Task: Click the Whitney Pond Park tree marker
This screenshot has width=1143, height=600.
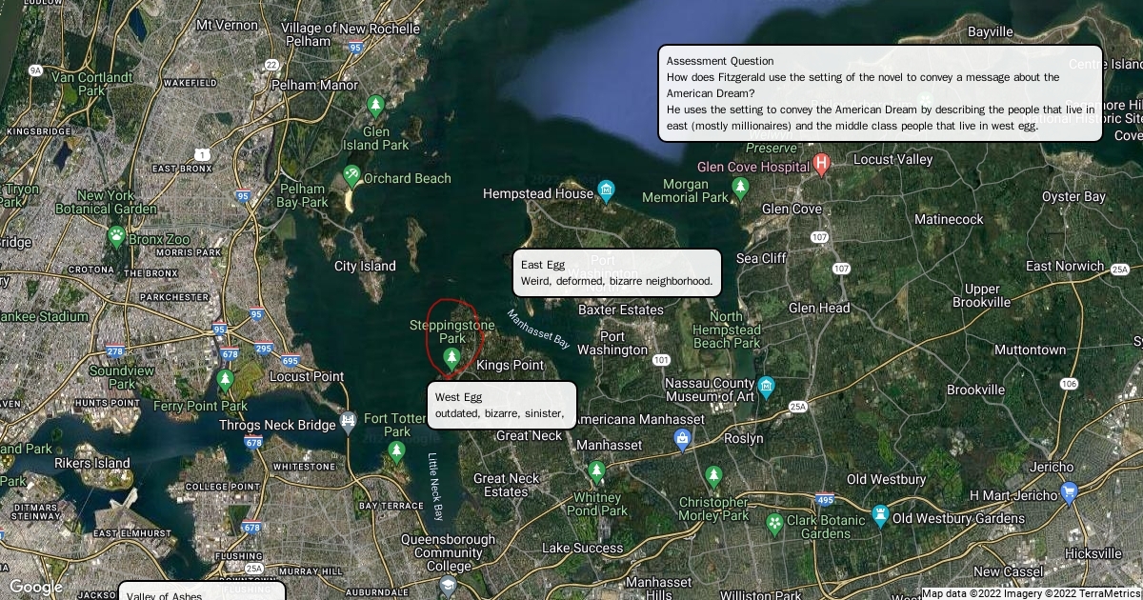Action: (x=596, y=470)
